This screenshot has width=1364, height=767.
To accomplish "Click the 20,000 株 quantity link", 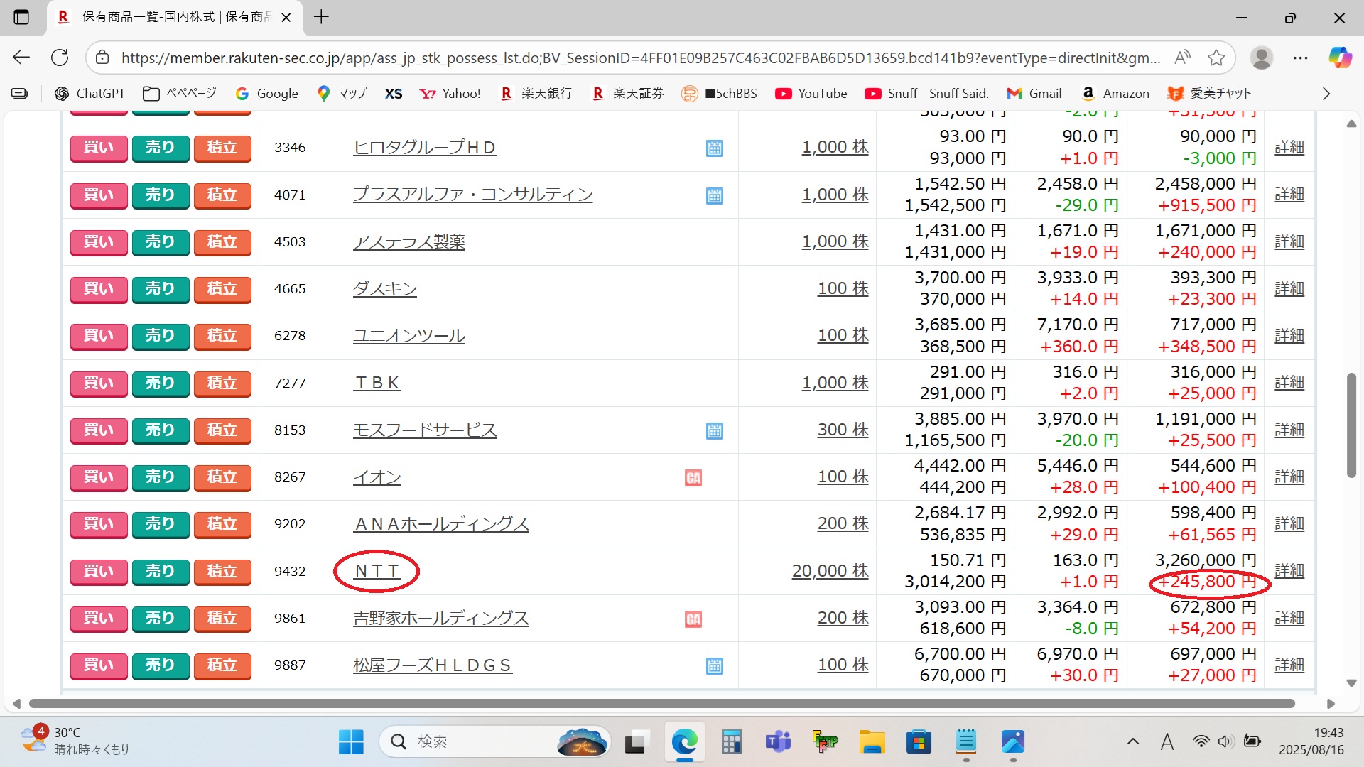I will tap(830, 571).
